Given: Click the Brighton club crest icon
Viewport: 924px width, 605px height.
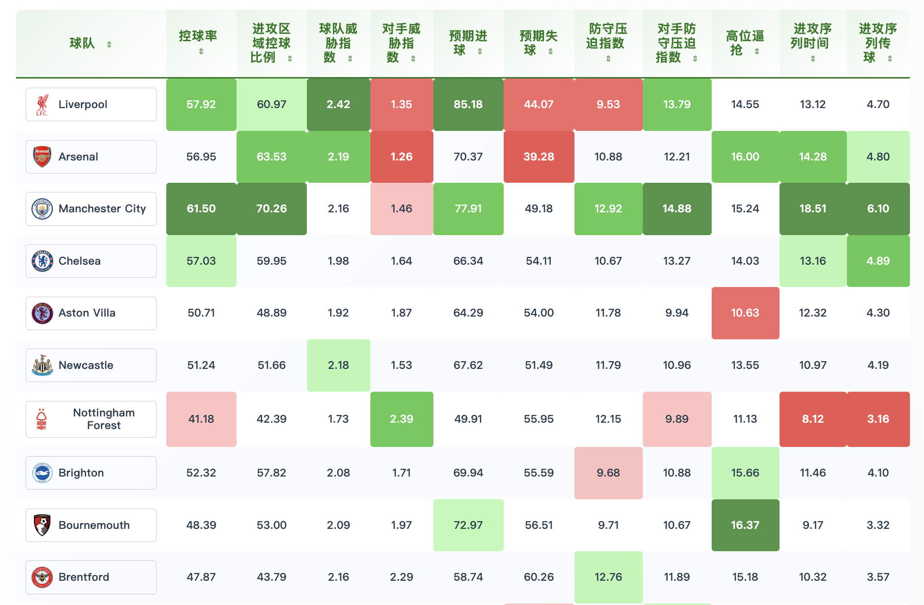Looking at the screenshot, I should [x=42, y=473].
